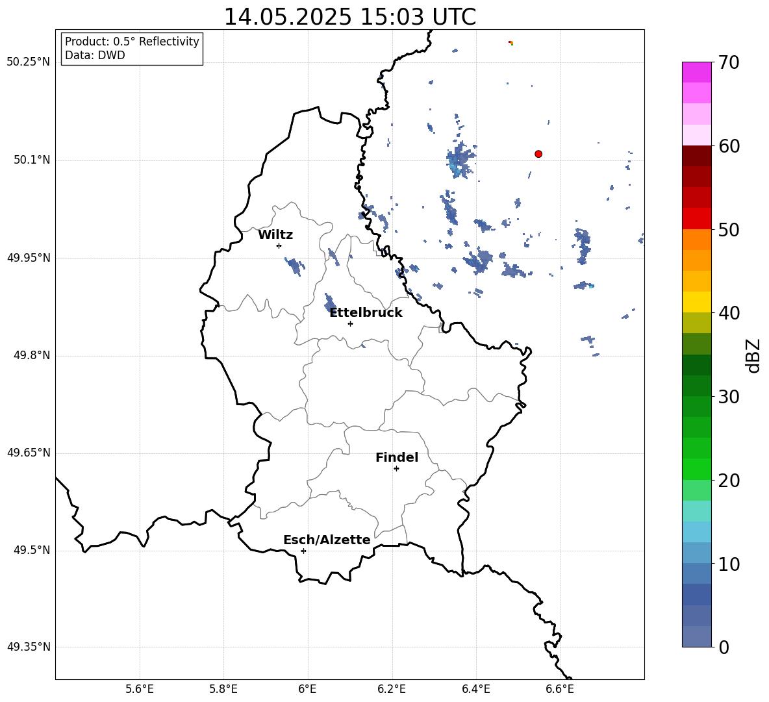Click the 50.25°N latitude label

pyautogui.click(x=29, y=62)
